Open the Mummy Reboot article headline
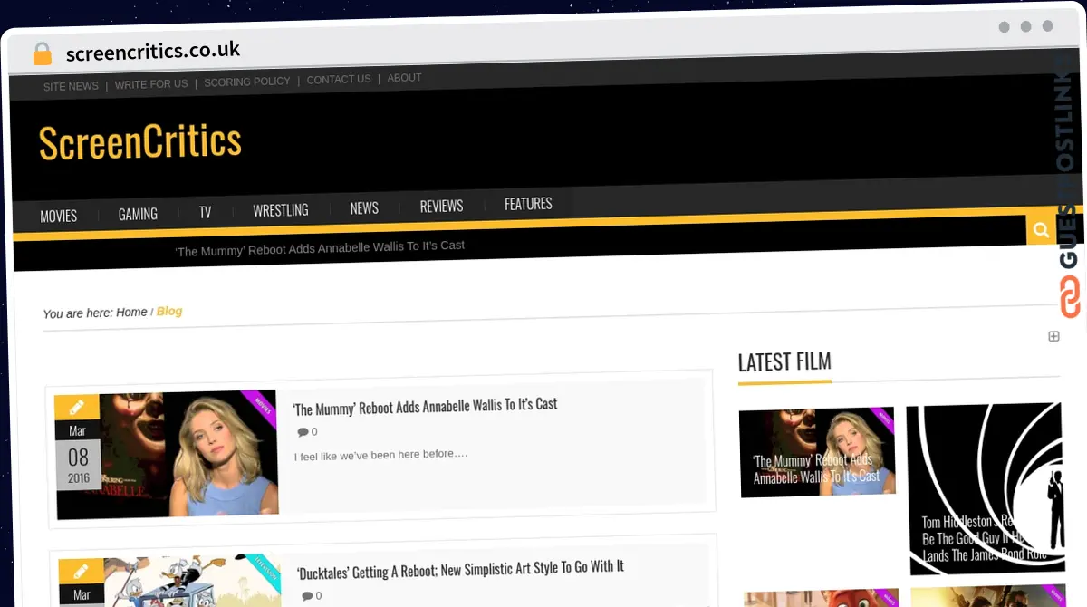 (425, 405)
